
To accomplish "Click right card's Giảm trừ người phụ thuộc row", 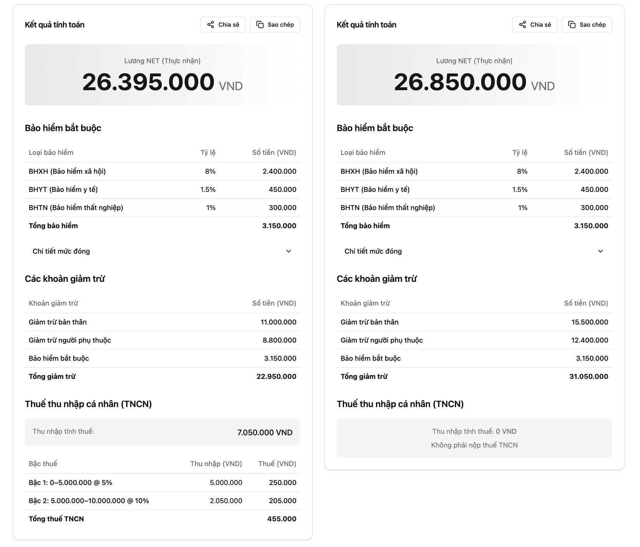I will [x=474, y=340].
